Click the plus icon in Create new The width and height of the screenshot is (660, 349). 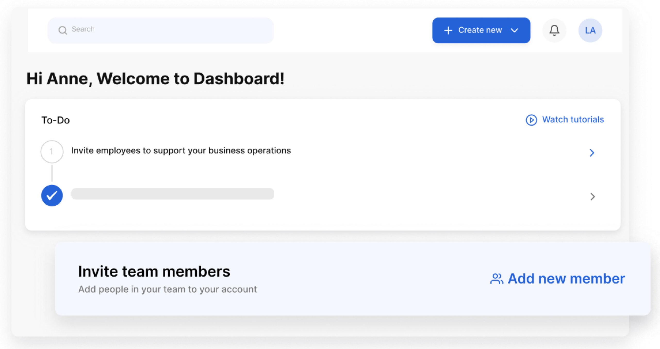click(x=448, y=30)
